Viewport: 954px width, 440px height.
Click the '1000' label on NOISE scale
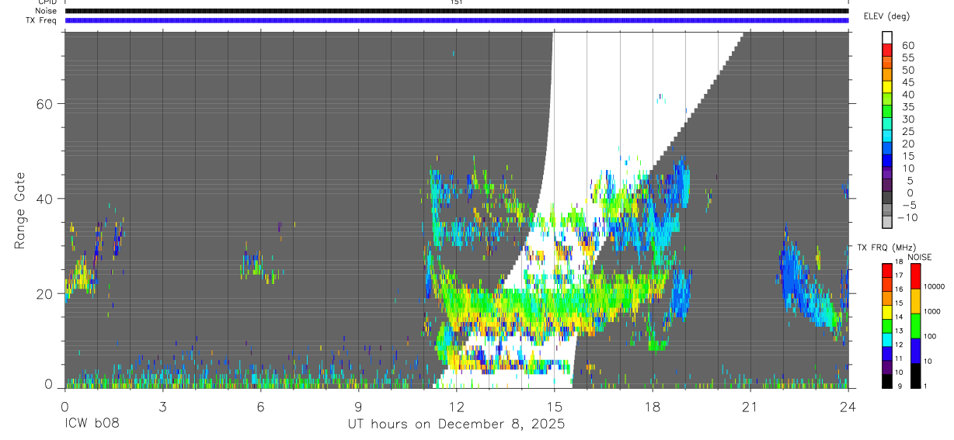[x=932, y=311]
